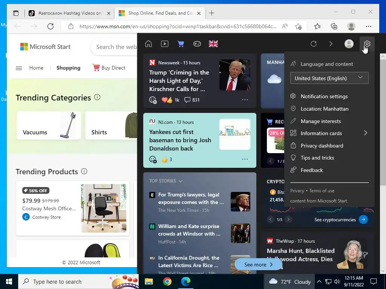Select the shopping cart feed icon
Image resolution: width=386 pixels, height=289 pixels.
point(181,44)
